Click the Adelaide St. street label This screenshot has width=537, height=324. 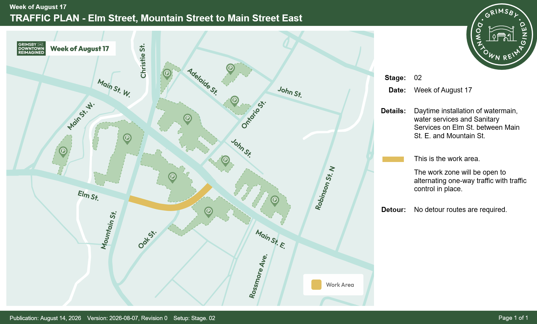[203, 82]
